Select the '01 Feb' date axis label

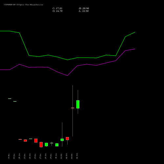click(x=61, y=156)
